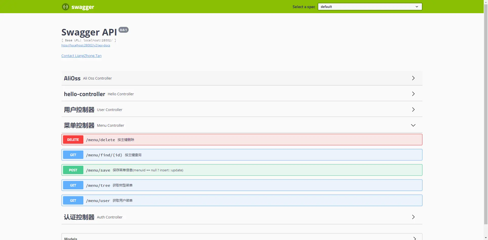Click the 用户控制器 section title
Image resolution: width=488 pixels, height=240 pixels.
tap(79, 110)
